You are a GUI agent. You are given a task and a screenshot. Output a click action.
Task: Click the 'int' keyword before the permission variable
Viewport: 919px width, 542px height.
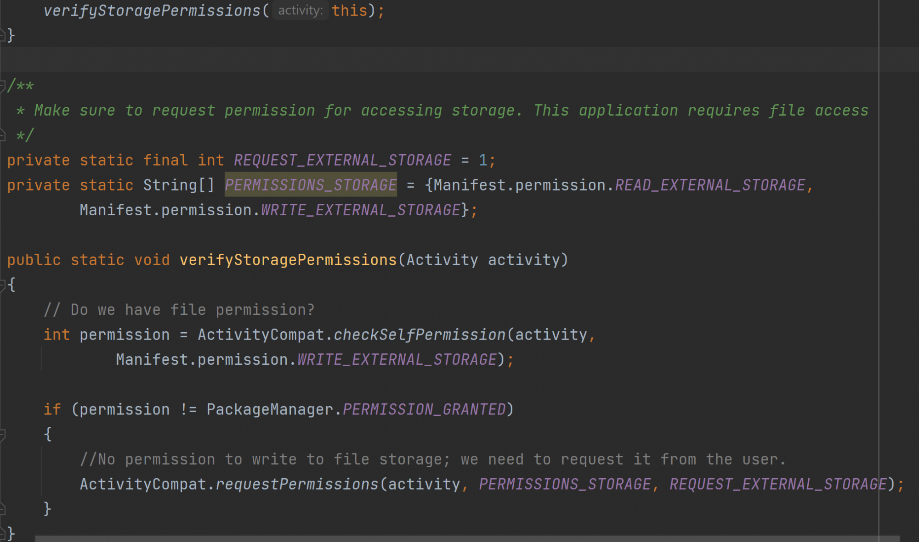(57, 335)
